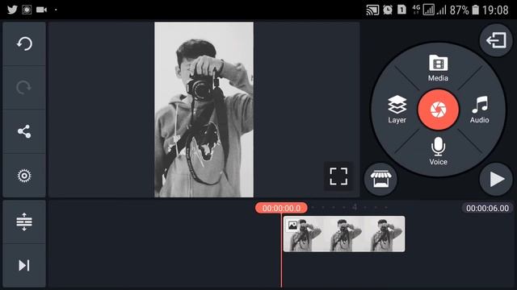Click the greyed-out redo arrow
This screenshot has height=290, width=517.
[x=24, y=88]
